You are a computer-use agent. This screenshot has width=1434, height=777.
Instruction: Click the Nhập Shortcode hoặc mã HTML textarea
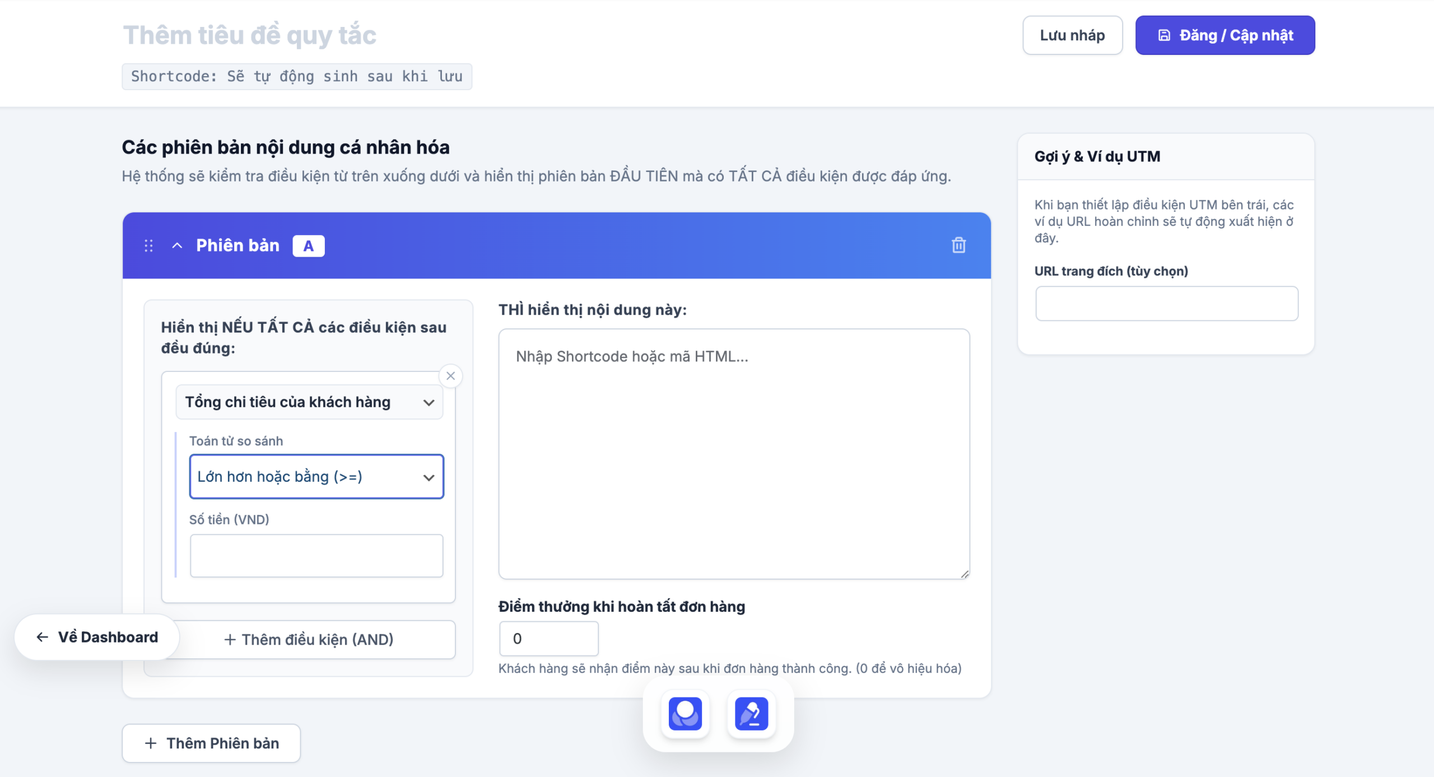pyautogui.click(x=734, y=454)
